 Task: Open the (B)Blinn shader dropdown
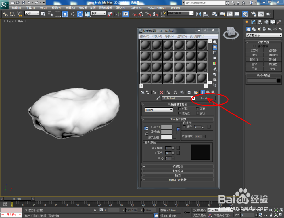coord(159,110)
